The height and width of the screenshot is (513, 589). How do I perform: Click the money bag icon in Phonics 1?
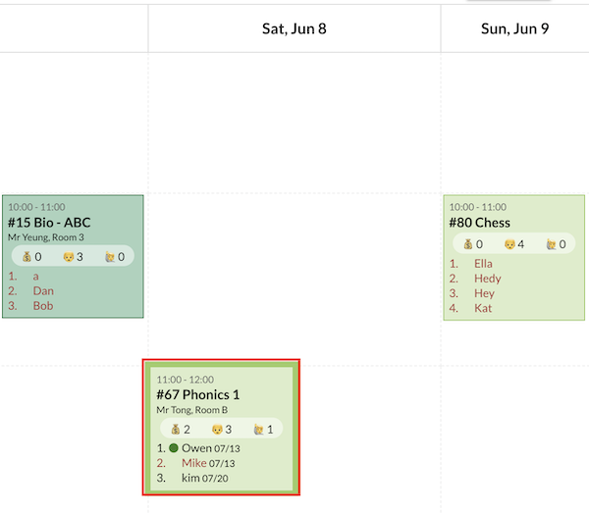[x=176, y=429]
